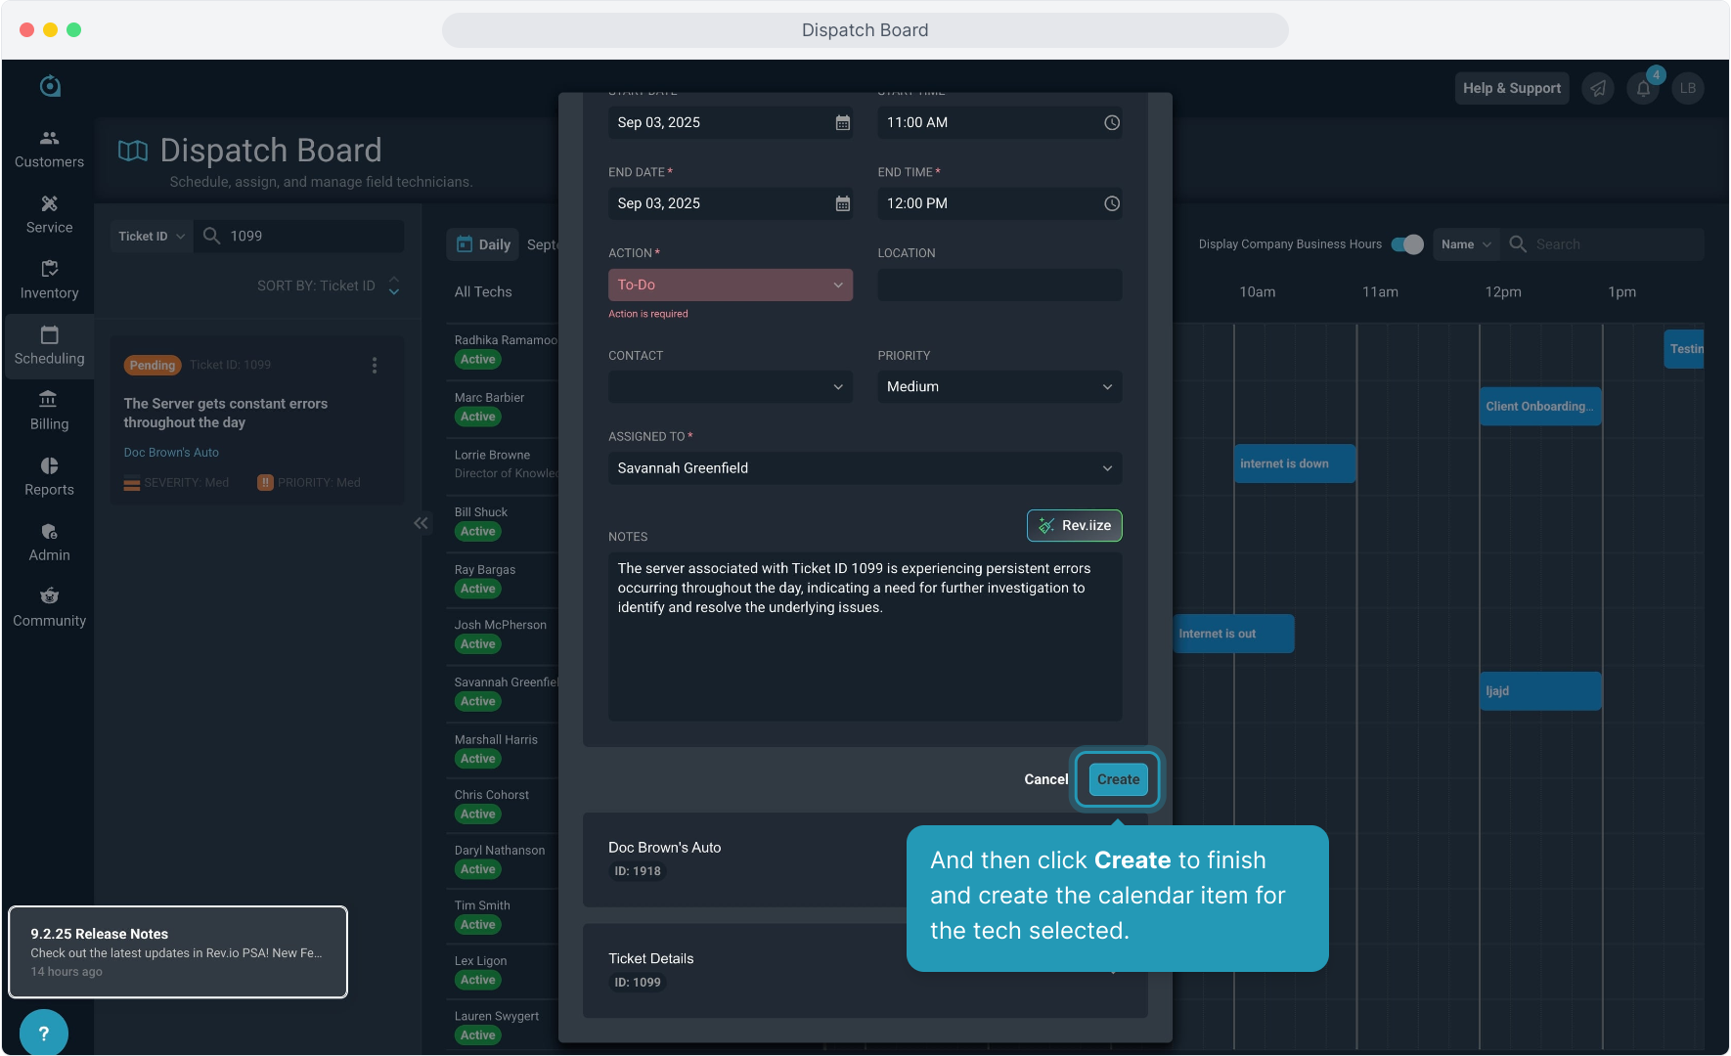Click the Cancel button

click(1045, 779)
